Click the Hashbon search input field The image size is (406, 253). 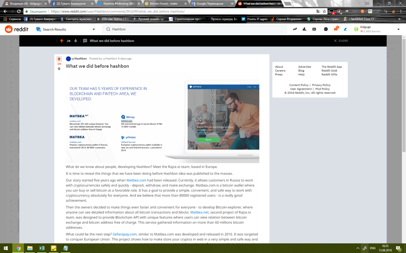point(195,29)
